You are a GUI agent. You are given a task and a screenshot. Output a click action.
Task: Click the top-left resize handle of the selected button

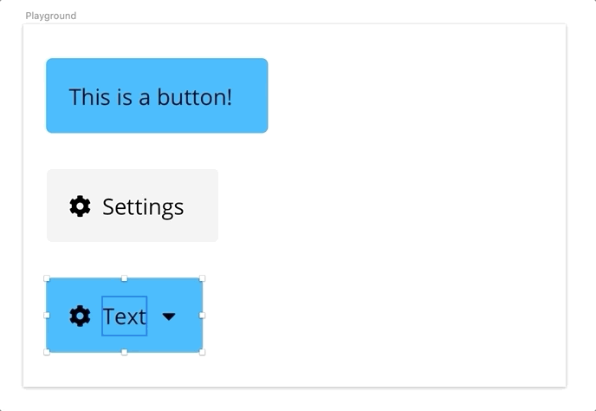[47, 278]
